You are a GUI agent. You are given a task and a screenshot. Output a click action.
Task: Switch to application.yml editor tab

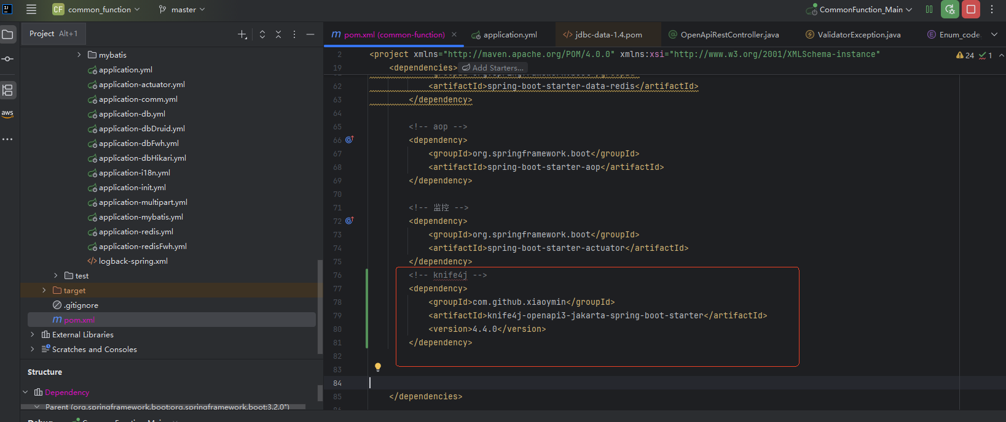point(505,34)
